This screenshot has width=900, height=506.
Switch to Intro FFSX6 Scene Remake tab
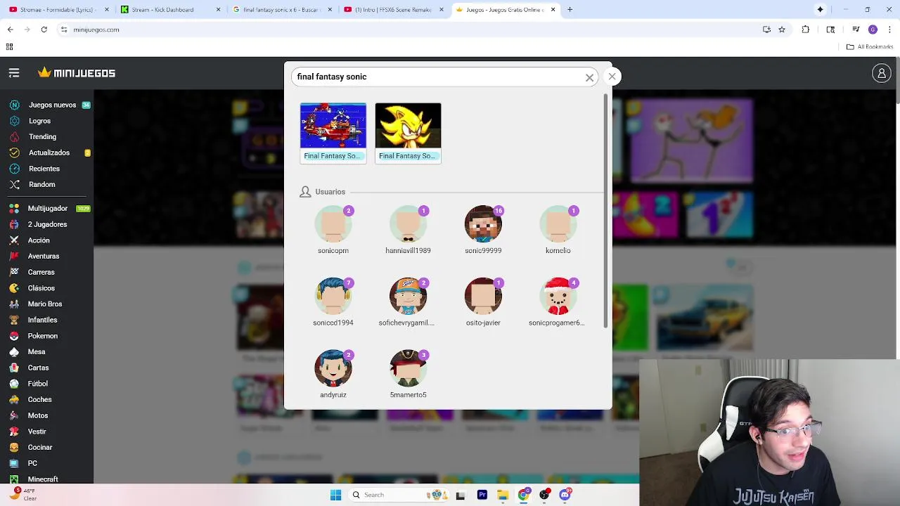392,10
